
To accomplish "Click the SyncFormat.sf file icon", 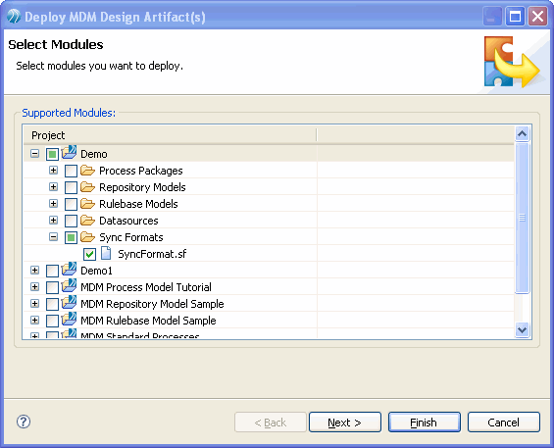I will click(106, 253).
